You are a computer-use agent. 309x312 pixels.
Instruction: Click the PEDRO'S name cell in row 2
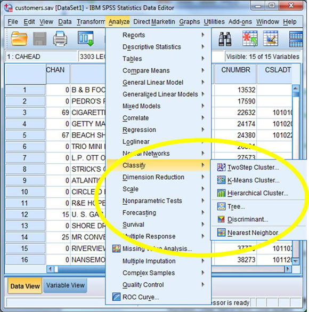pyautogui.click(x=88, y=101)
